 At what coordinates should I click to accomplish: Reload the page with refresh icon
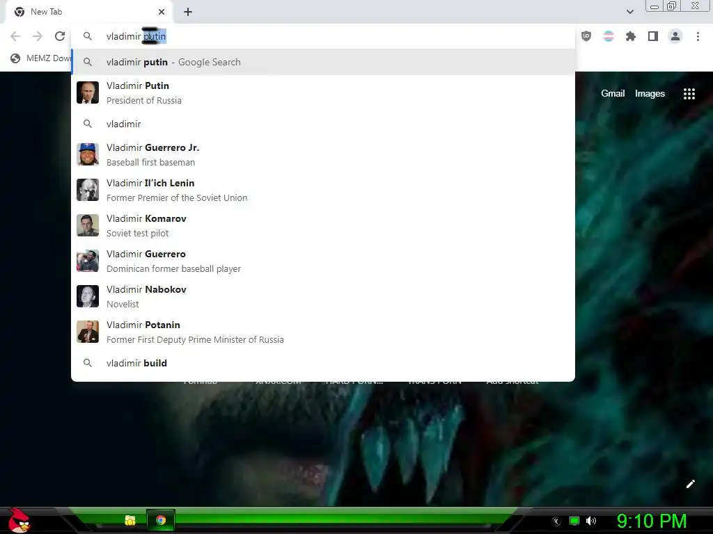(60, 36)
